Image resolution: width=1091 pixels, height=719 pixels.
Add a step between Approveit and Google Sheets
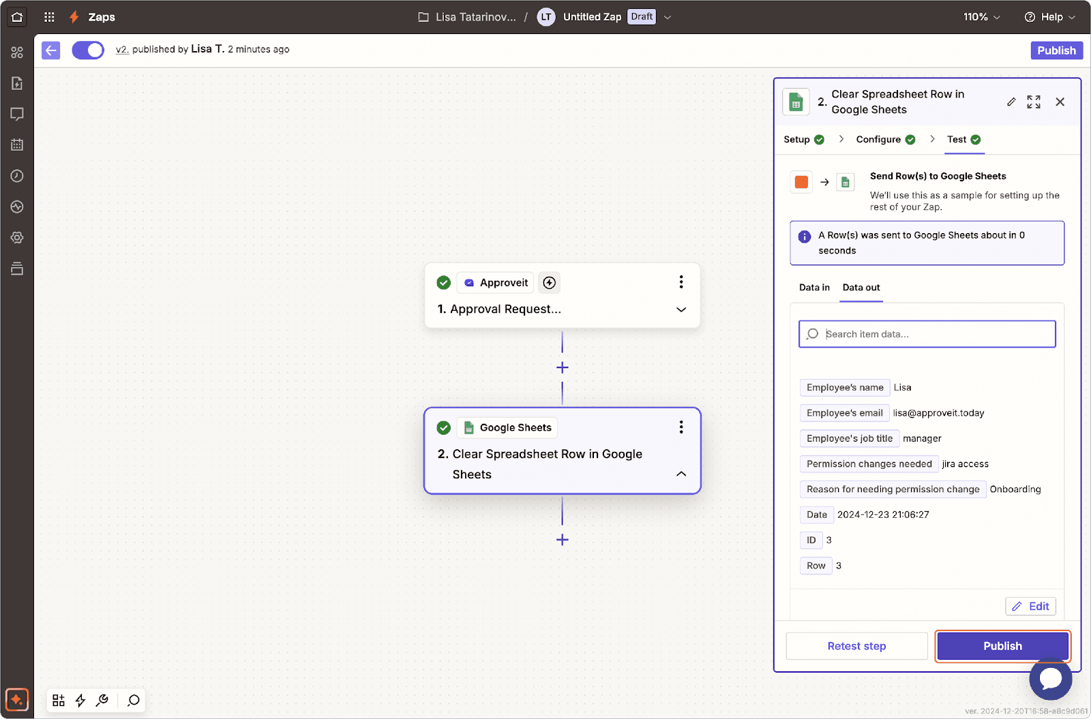coord(563,368)
